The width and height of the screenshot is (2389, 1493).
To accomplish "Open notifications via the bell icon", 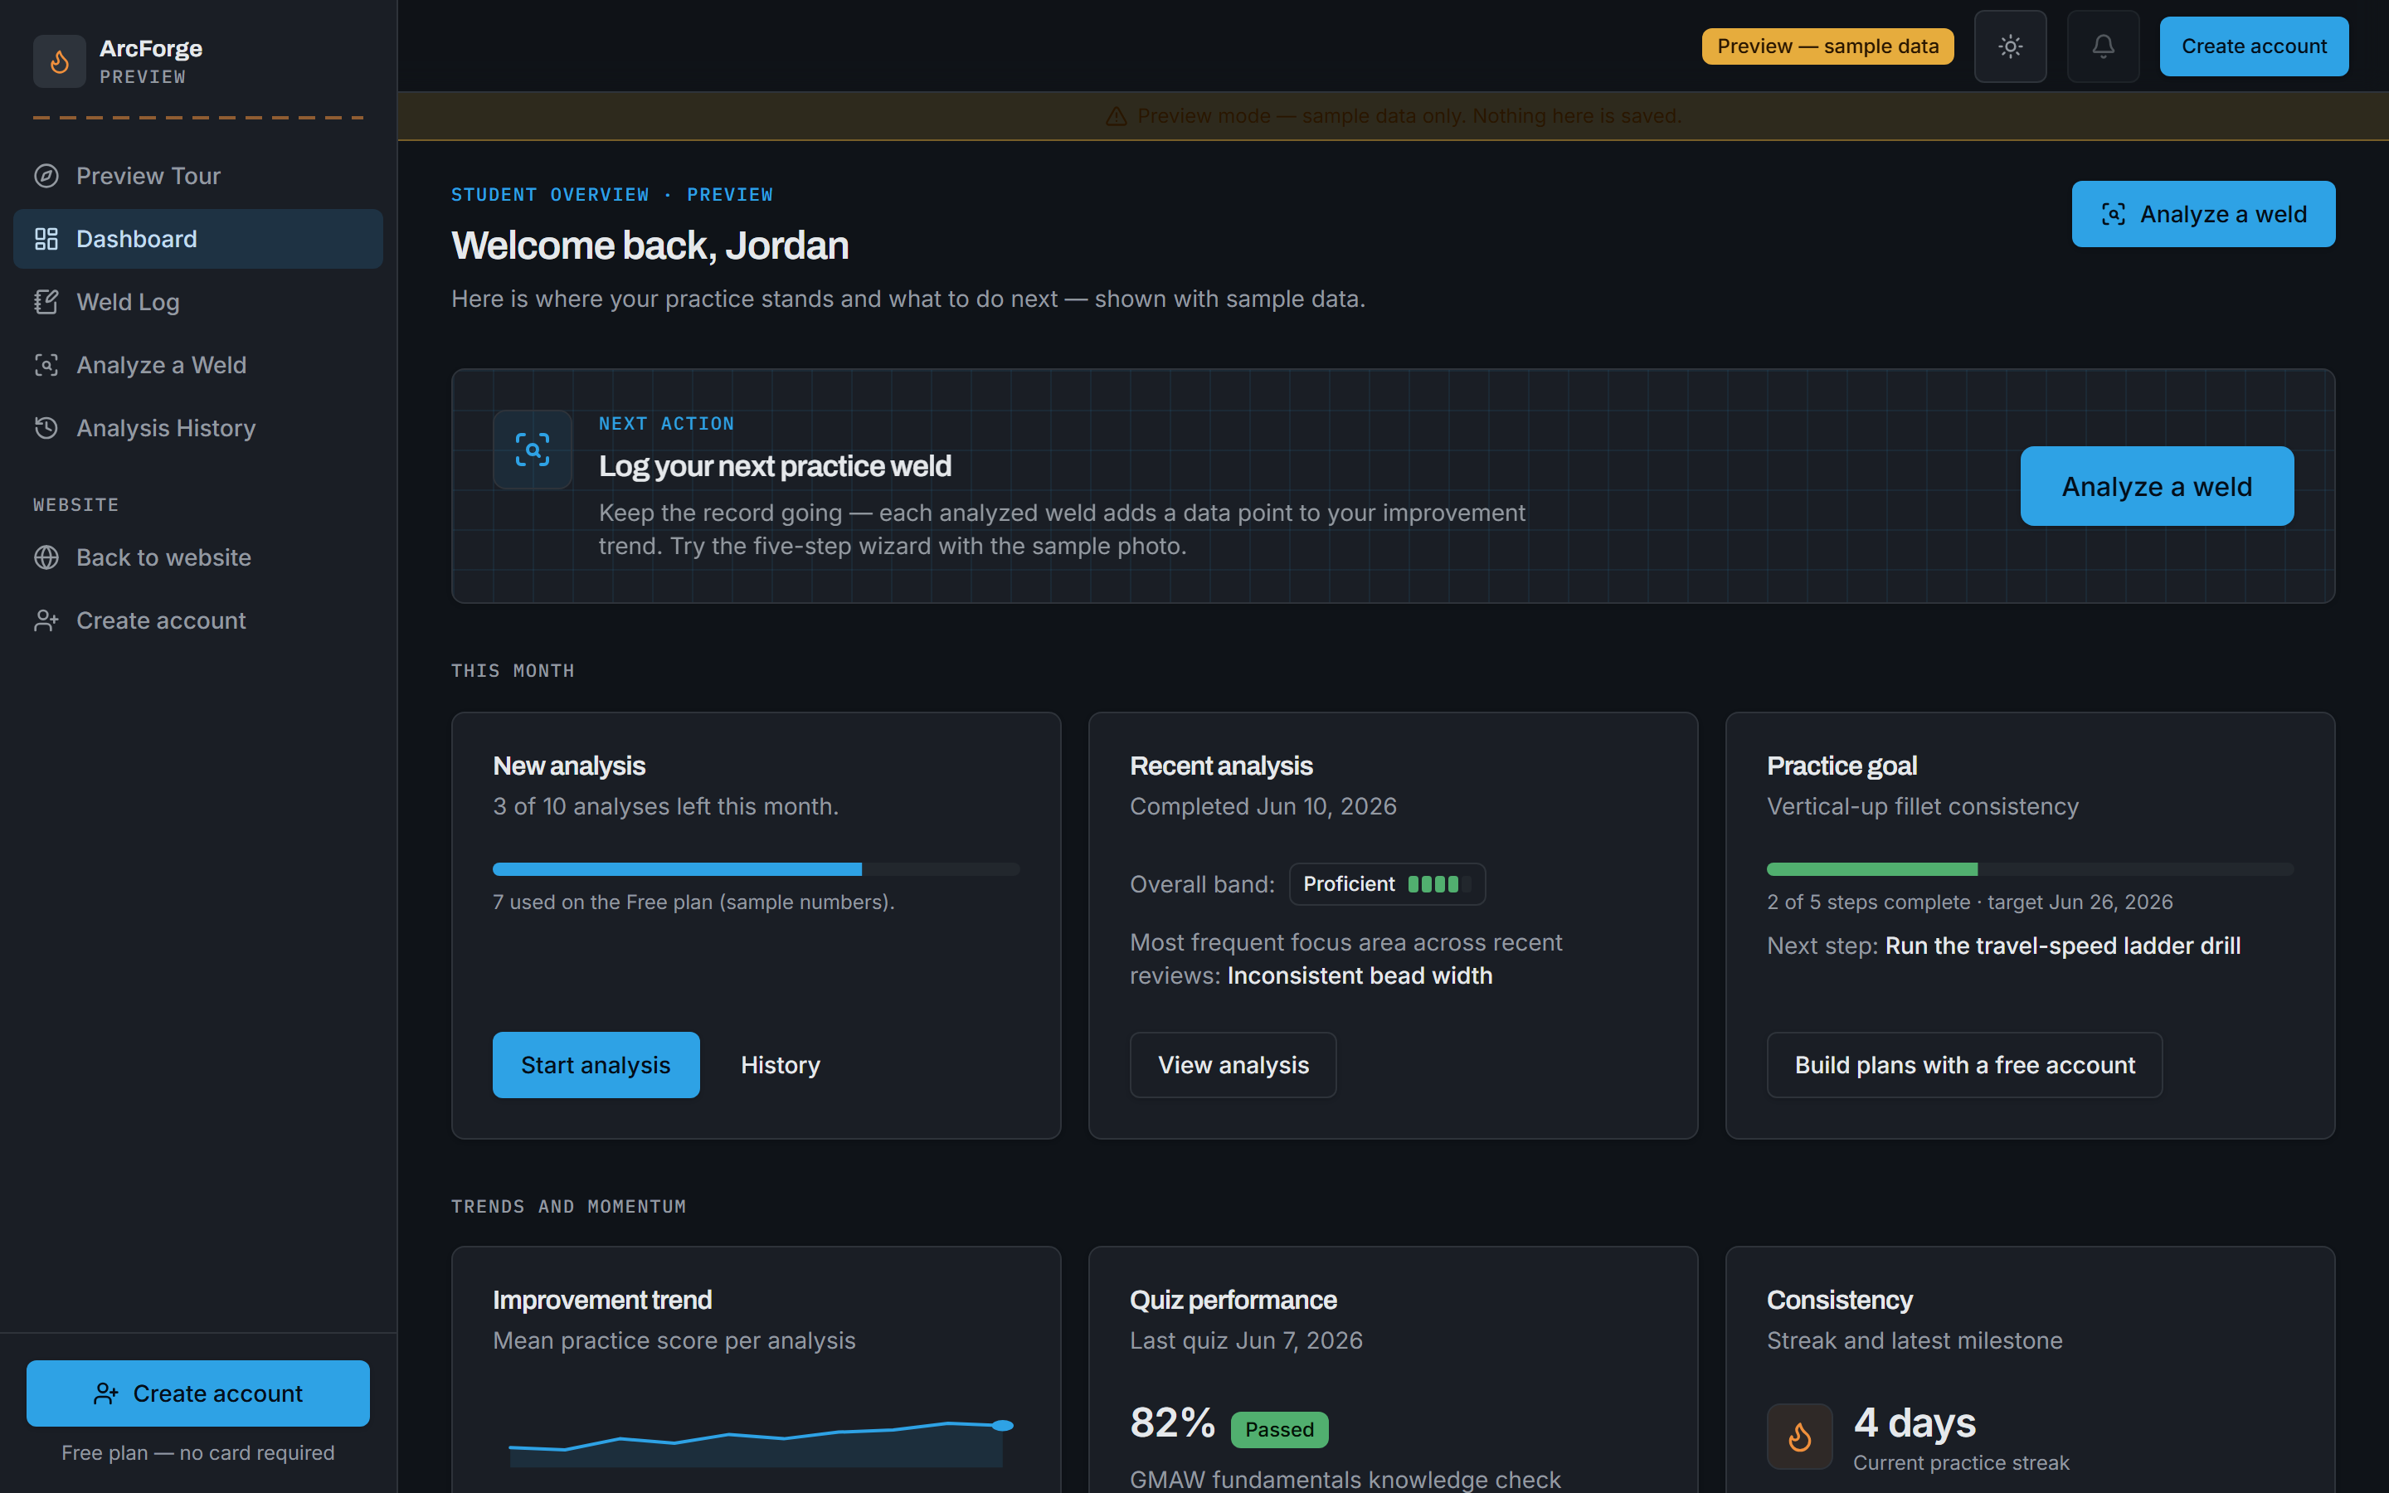I will [2103, 46].
